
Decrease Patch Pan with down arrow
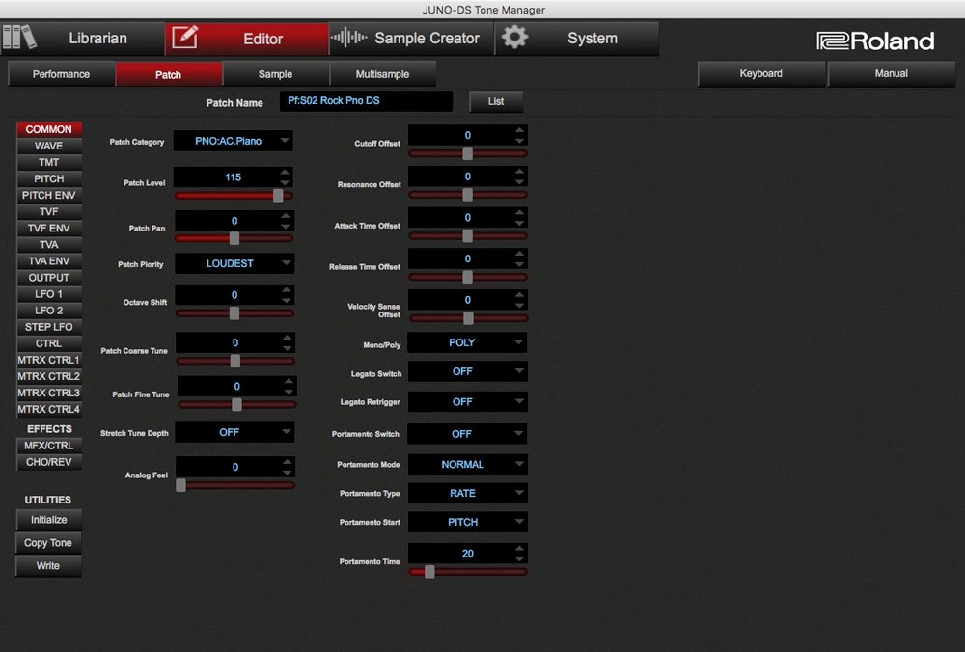point(286,226)
